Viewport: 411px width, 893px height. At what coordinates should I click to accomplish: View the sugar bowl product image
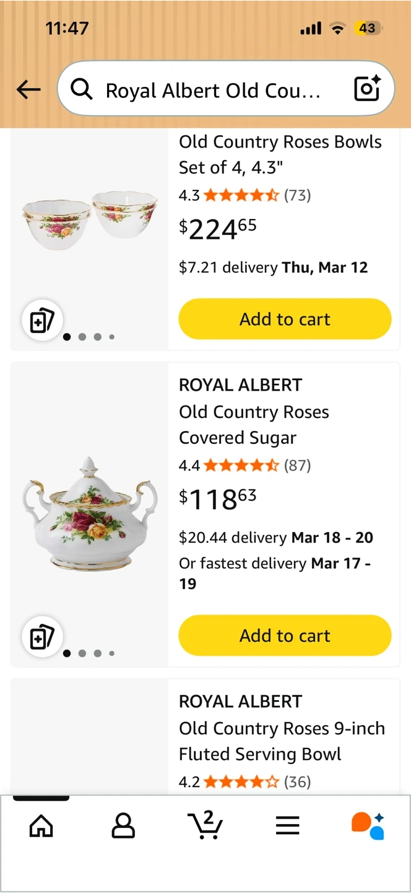[x=90, y=513]
